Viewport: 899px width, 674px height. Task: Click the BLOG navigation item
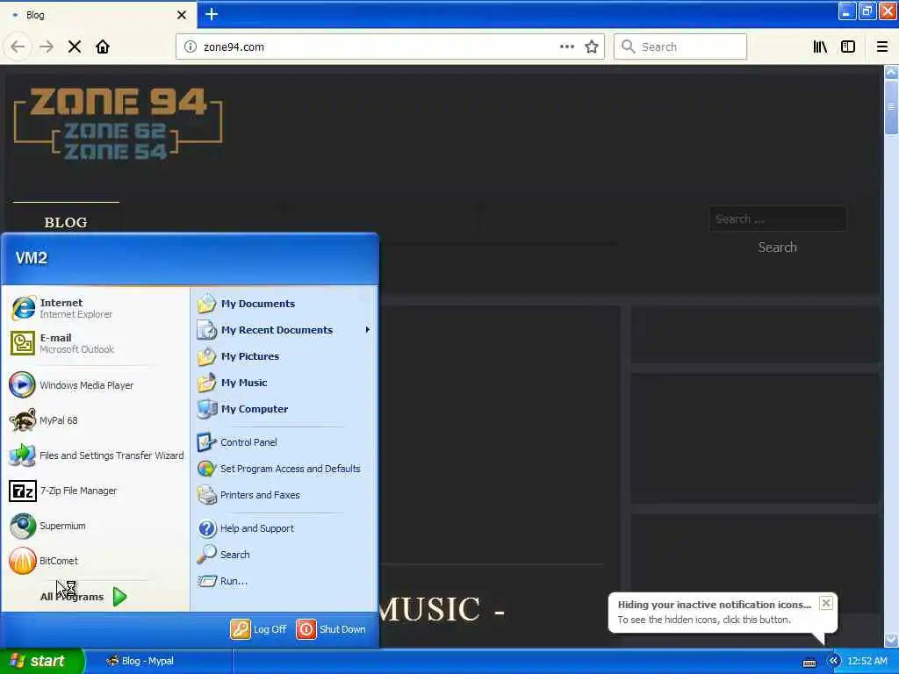coord(66,222)
